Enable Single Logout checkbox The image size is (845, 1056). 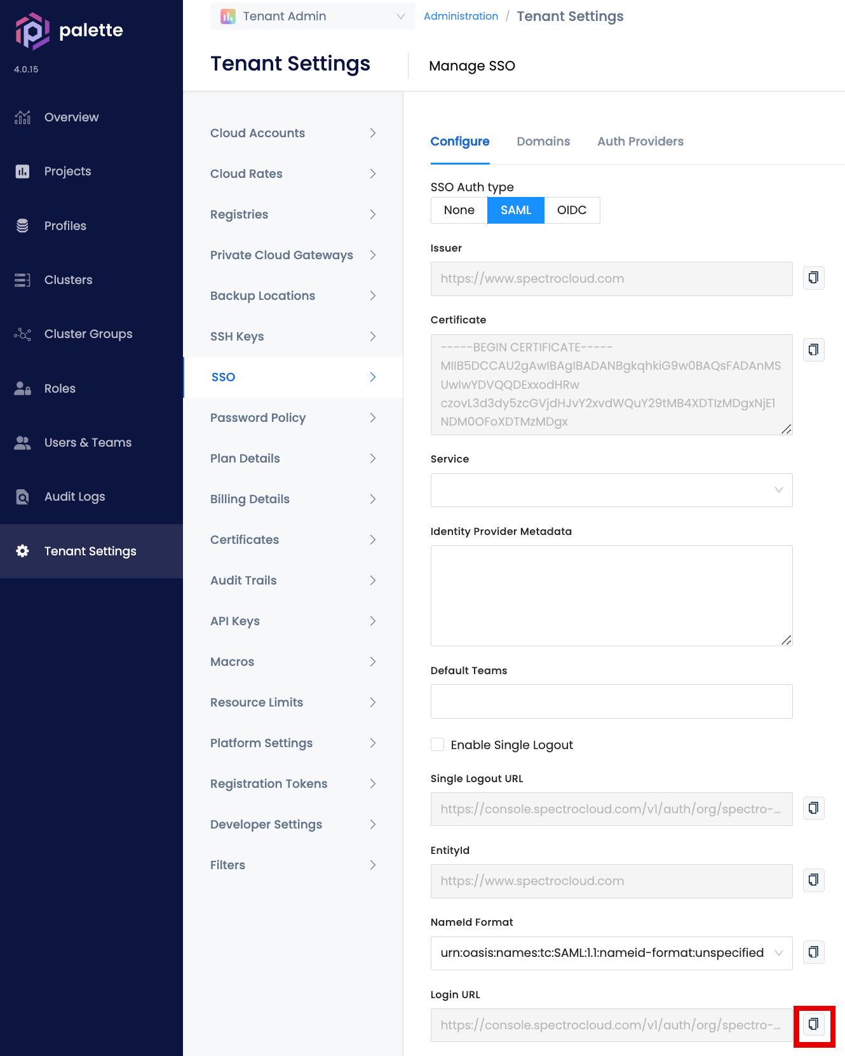point(437,744)
